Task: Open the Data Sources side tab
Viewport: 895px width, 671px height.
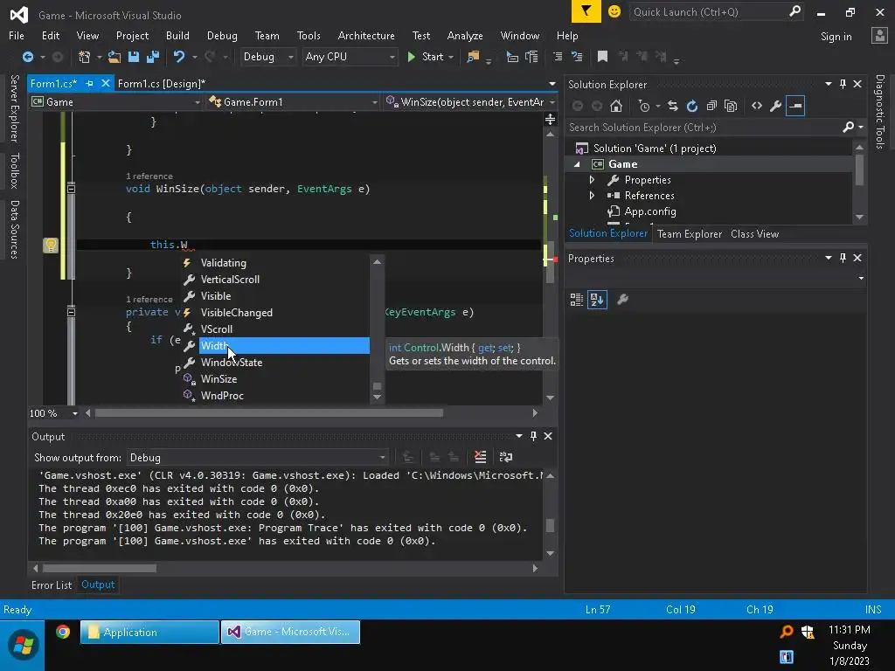Action: point(14,230)
